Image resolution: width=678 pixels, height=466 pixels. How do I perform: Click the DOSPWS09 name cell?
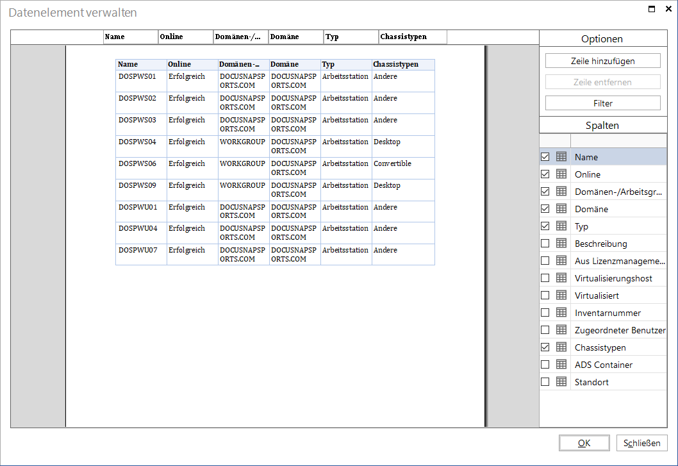point(141,190)
